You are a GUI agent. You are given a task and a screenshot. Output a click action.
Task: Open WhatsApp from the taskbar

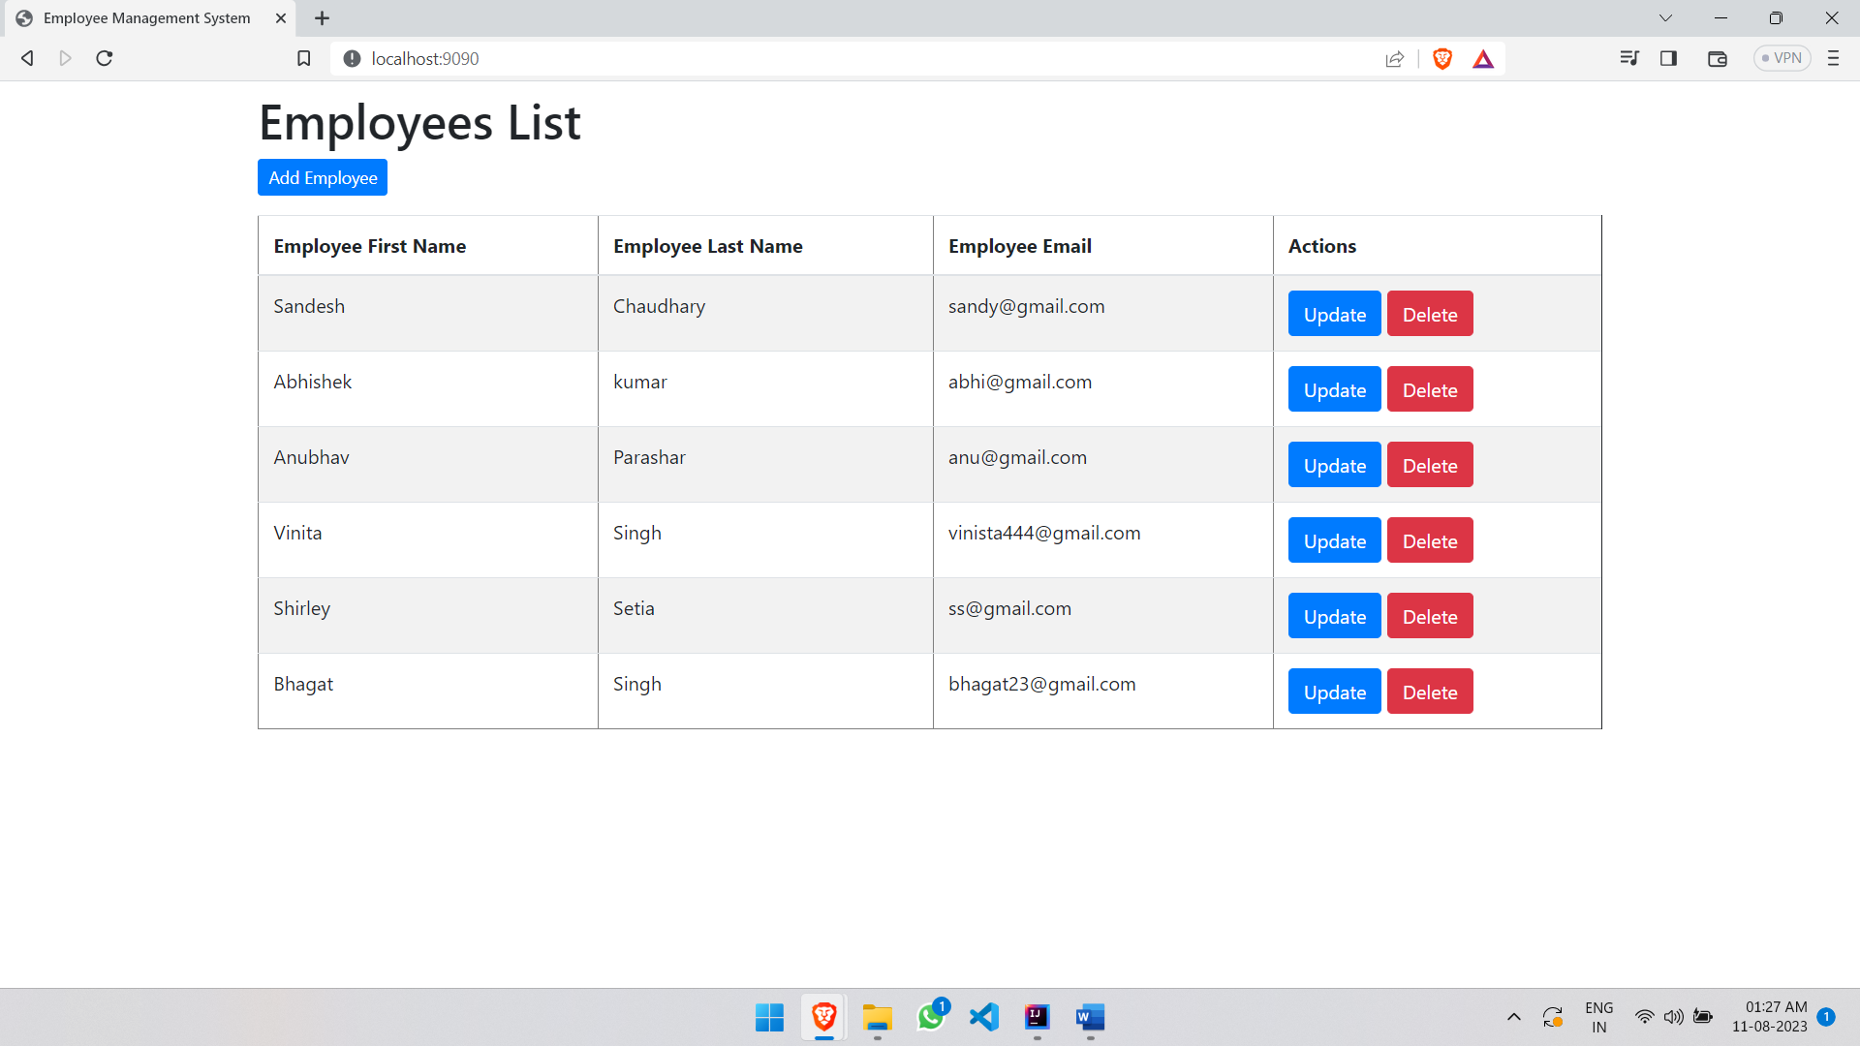(x=931, y=1017)
